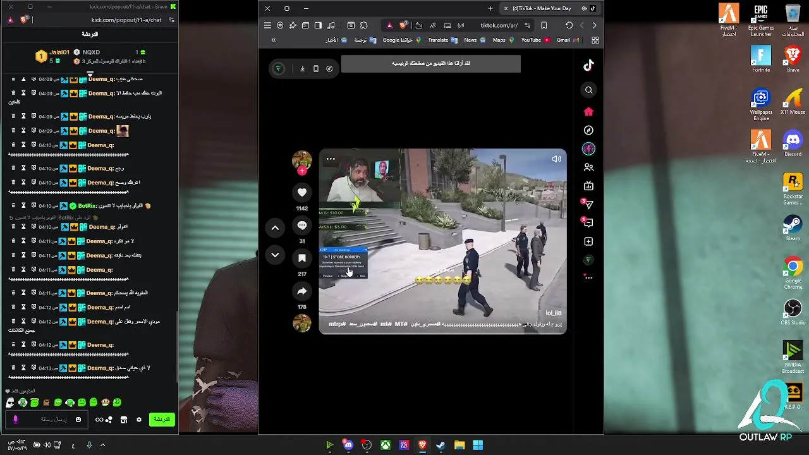Open TikTok search in the sidebar
This screenshot has width=809, height=455.
588,90
